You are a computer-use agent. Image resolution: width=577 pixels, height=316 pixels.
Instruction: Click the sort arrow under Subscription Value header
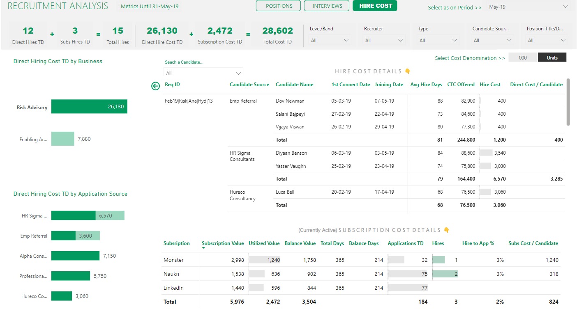pyautogui.click(x=204, y=248)
